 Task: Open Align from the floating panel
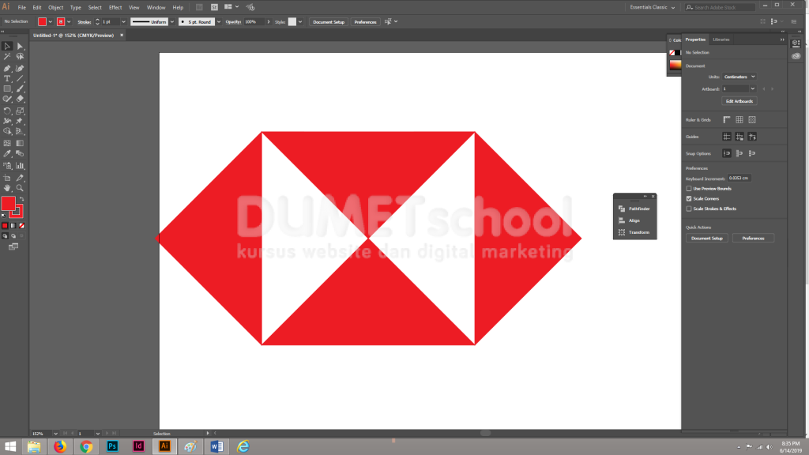634,221
